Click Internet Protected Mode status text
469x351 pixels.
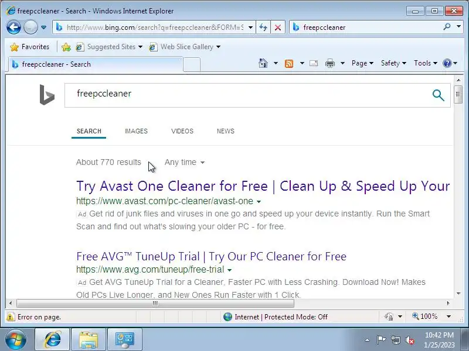(x=281, y=317)
